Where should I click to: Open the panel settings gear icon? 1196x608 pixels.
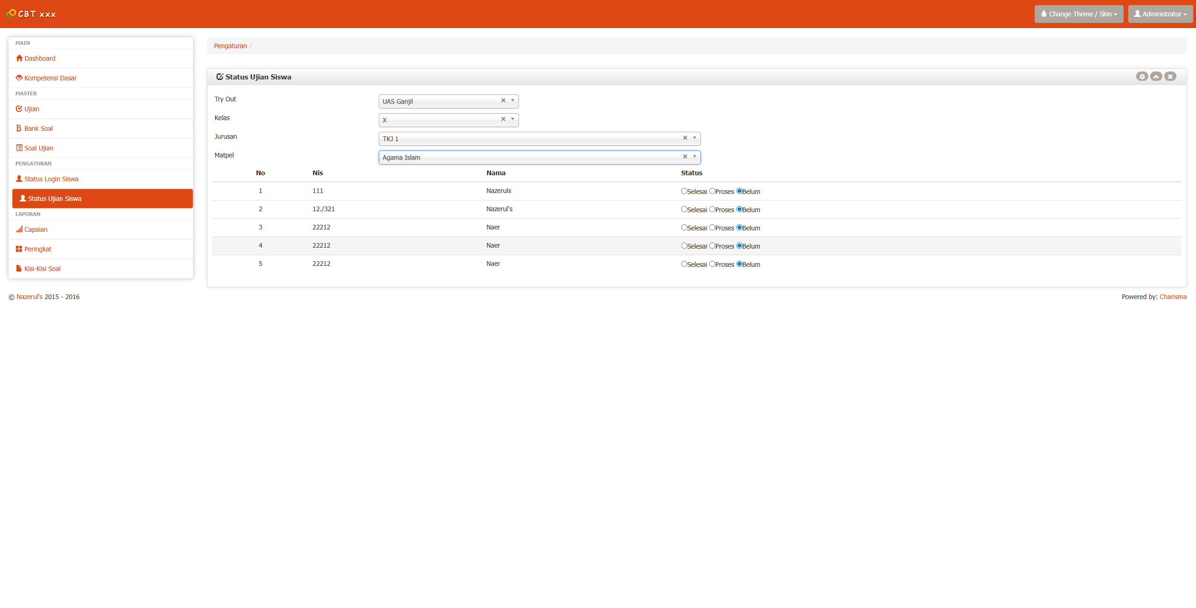[1142, 76]
